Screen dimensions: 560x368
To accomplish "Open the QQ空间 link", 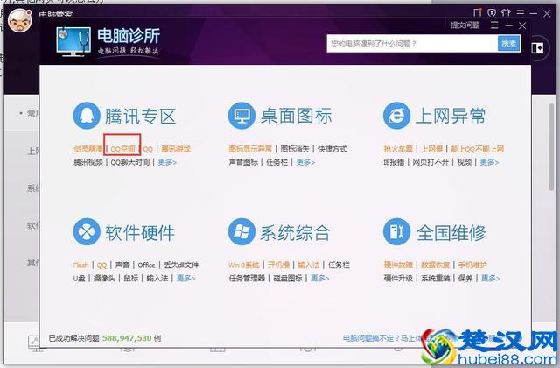I will tap(122, 149).
